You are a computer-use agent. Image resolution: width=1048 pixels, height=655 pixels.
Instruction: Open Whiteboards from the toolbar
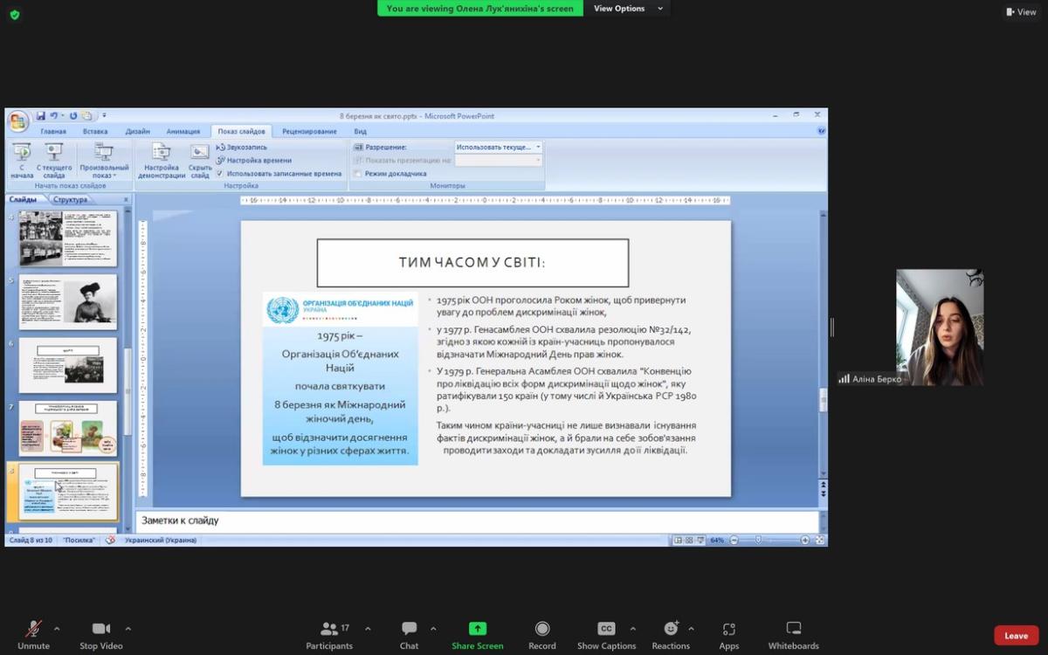(793, 629)
